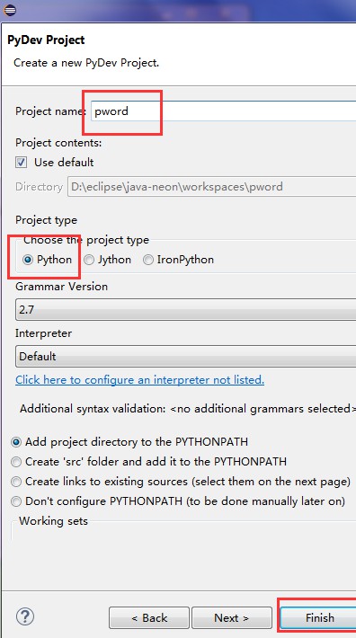Toggle the Use default checkbox
This screenshot has width=356, height=638.
coord(22,163)
